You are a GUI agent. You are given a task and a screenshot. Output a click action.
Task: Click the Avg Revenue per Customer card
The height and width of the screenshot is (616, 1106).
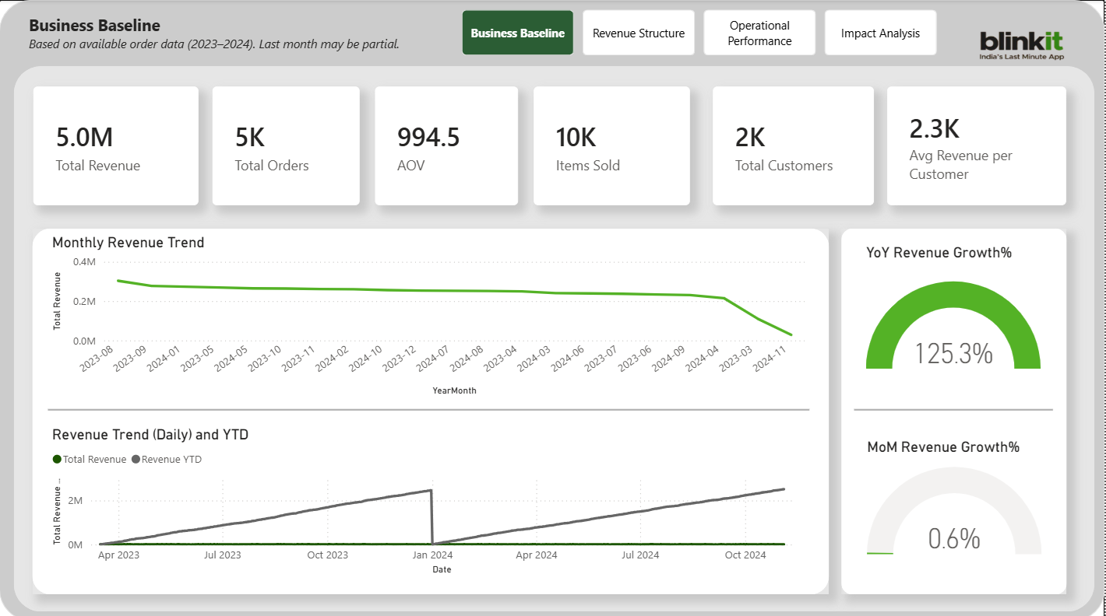[x=976, y=145]
